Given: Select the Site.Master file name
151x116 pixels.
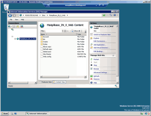Looking at the screenshot, I should click(x=47, y=54).
